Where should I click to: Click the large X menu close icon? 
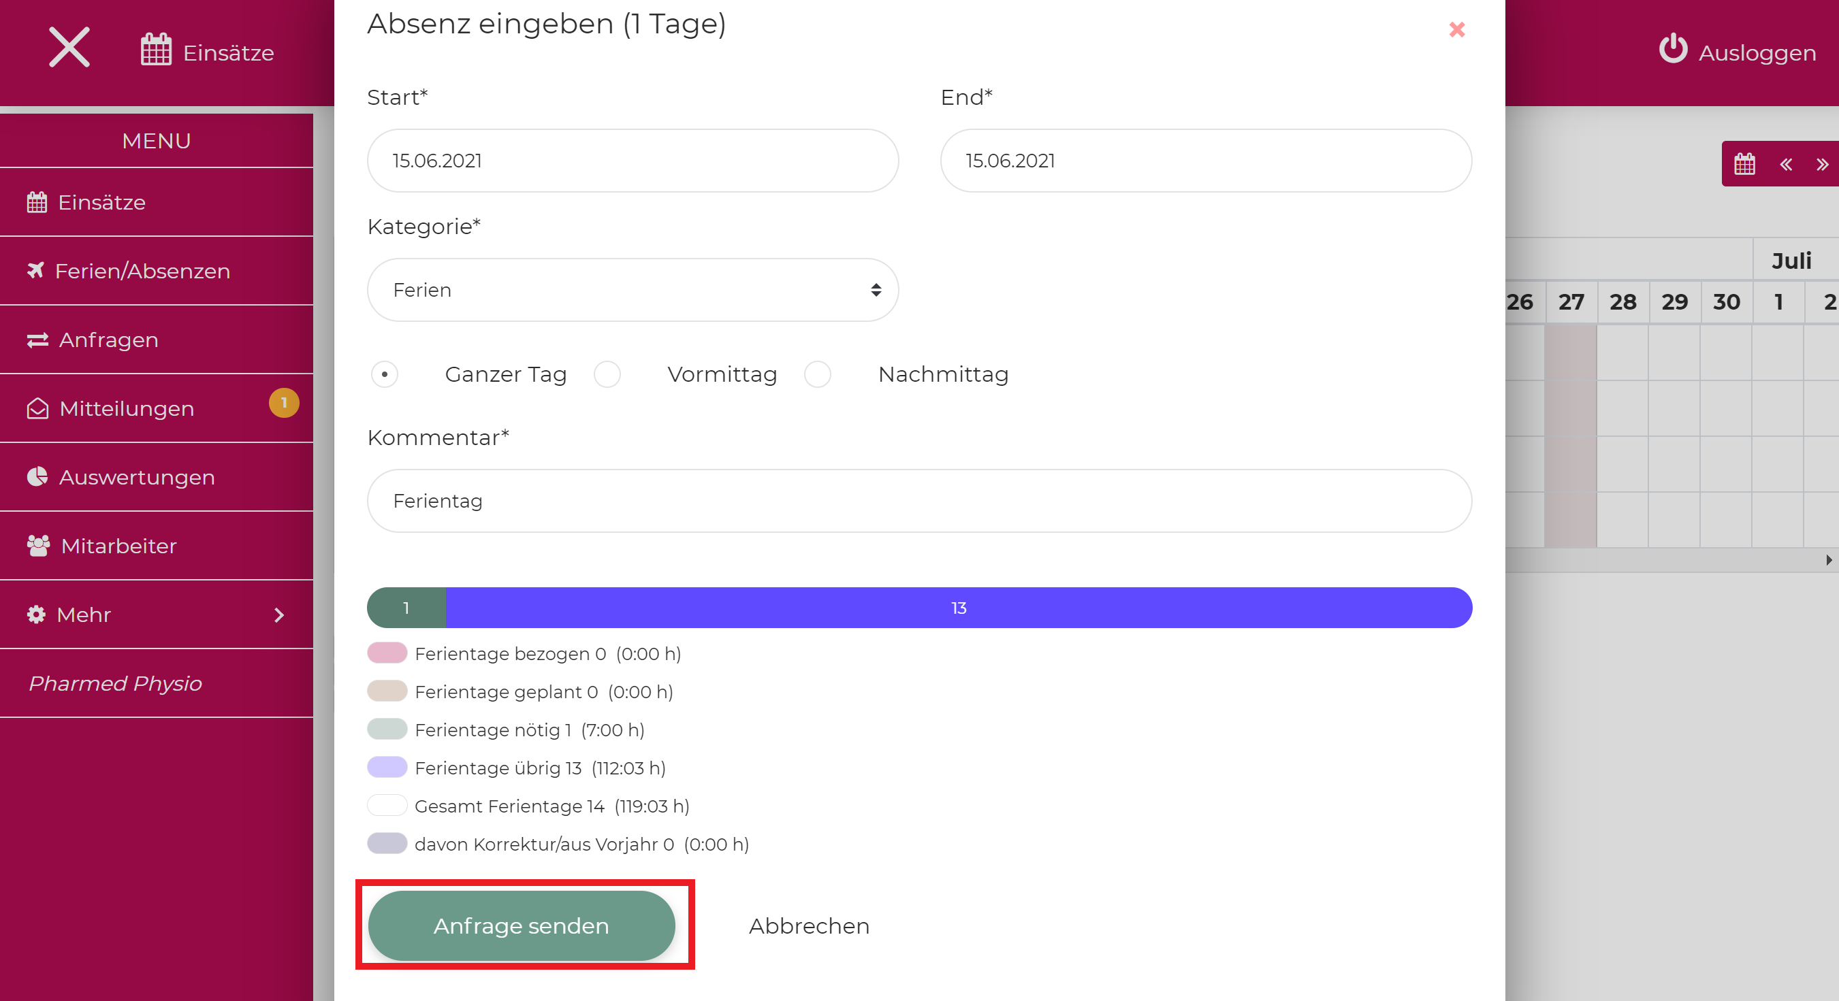(x=69, y=47)
